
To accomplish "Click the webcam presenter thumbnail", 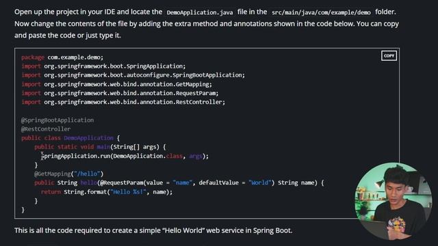I will click(x=394, y=202).
